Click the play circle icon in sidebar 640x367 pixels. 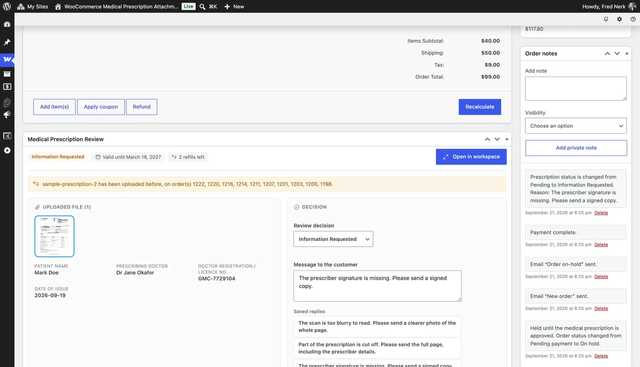[7, 150]
